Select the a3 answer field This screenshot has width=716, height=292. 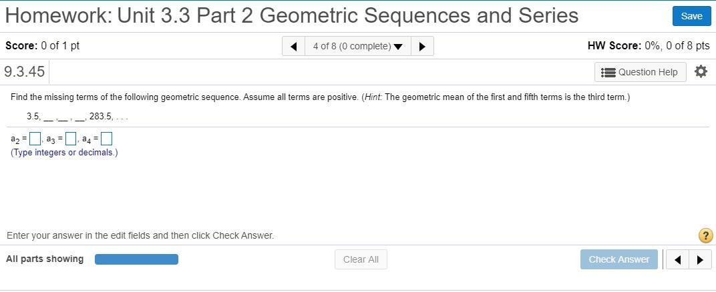(x=71, y=139)
